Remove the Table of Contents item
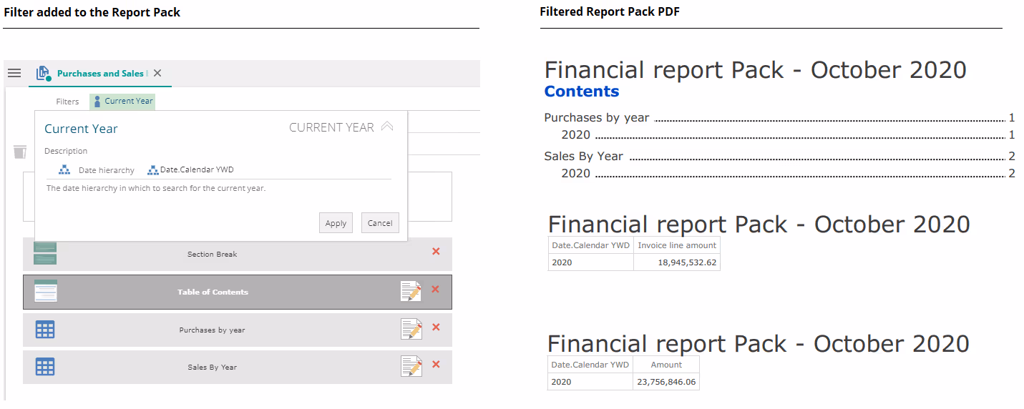1024x409 pixels. coord(436,290)
